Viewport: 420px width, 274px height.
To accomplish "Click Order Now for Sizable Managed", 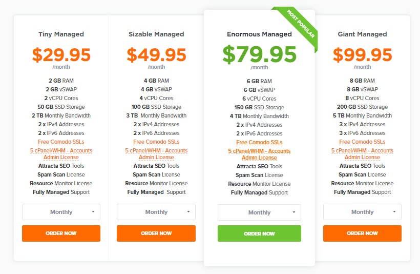I will tap(156, 233).
